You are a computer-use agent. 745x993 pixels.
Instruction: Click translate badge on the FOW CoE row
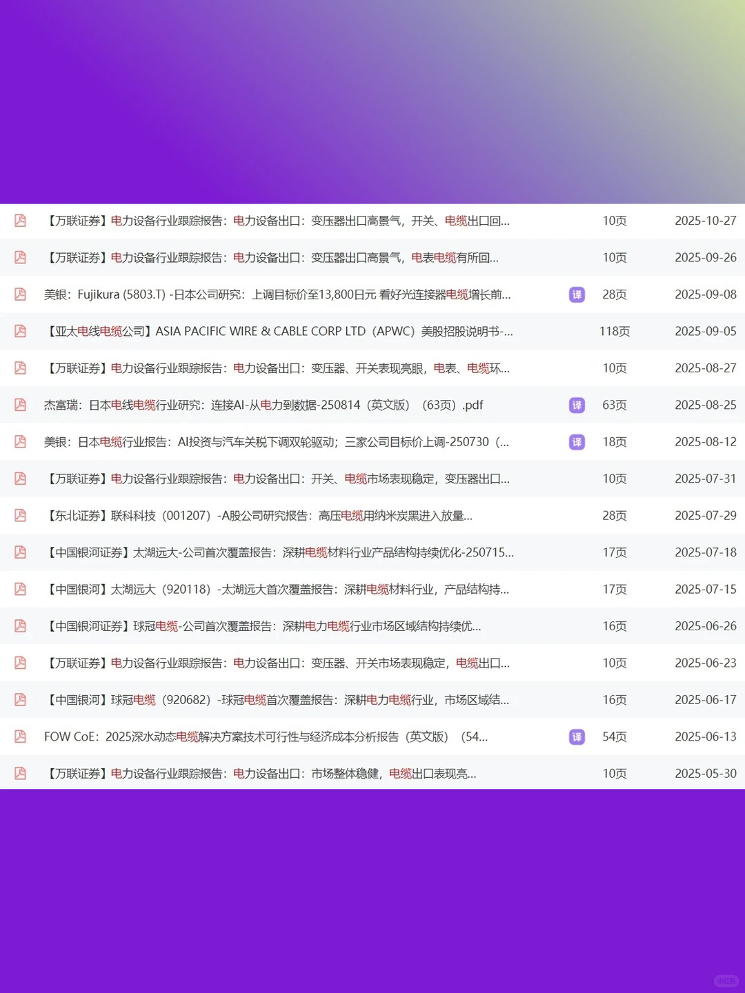577,737
